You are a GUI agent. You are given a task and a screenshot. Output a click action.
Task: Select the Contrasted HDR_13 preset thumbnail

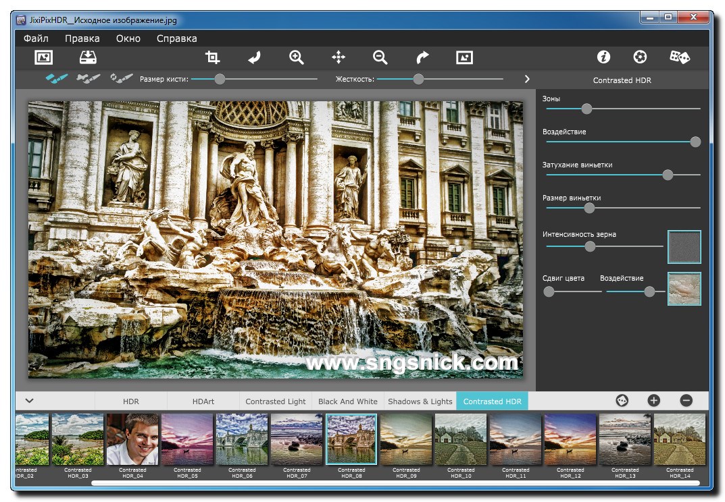625,440
